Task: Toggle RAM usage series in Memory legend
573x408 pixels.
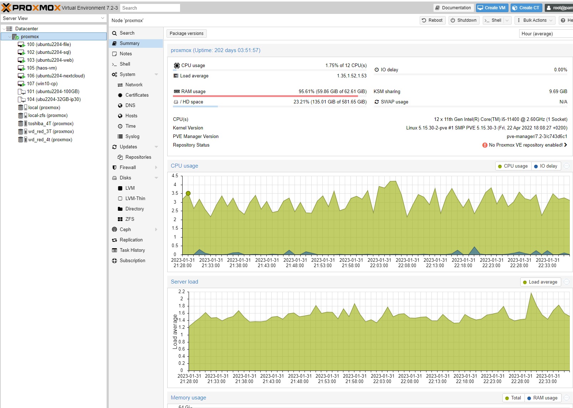Action: (x=543, y=398)
